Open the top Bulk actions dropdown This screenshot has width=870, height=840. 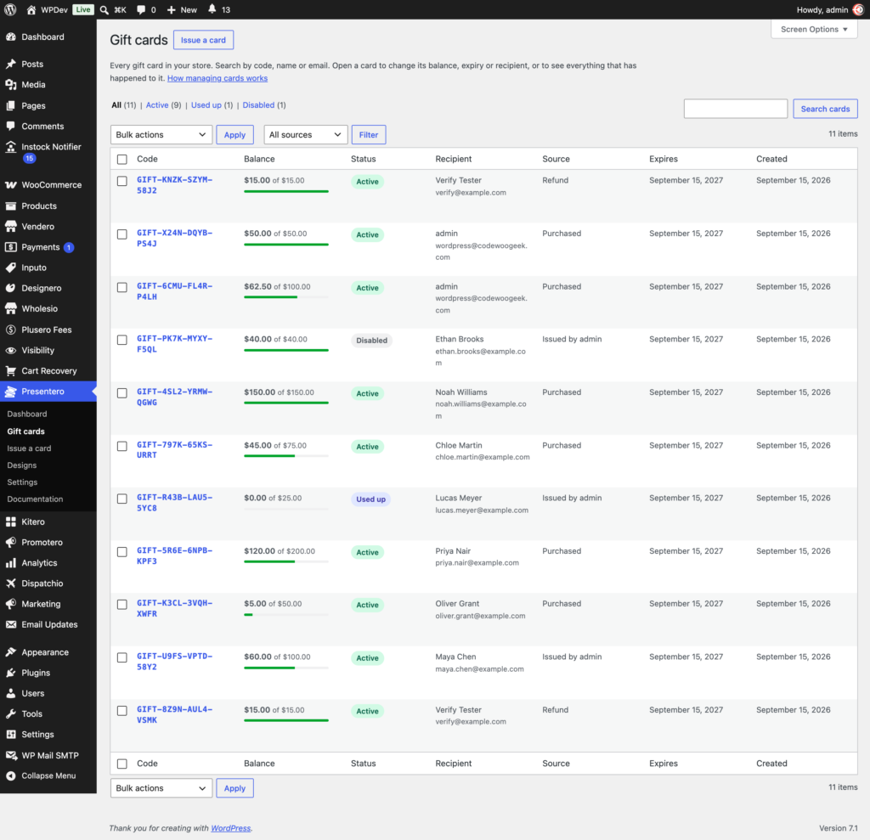coord(161,134)
